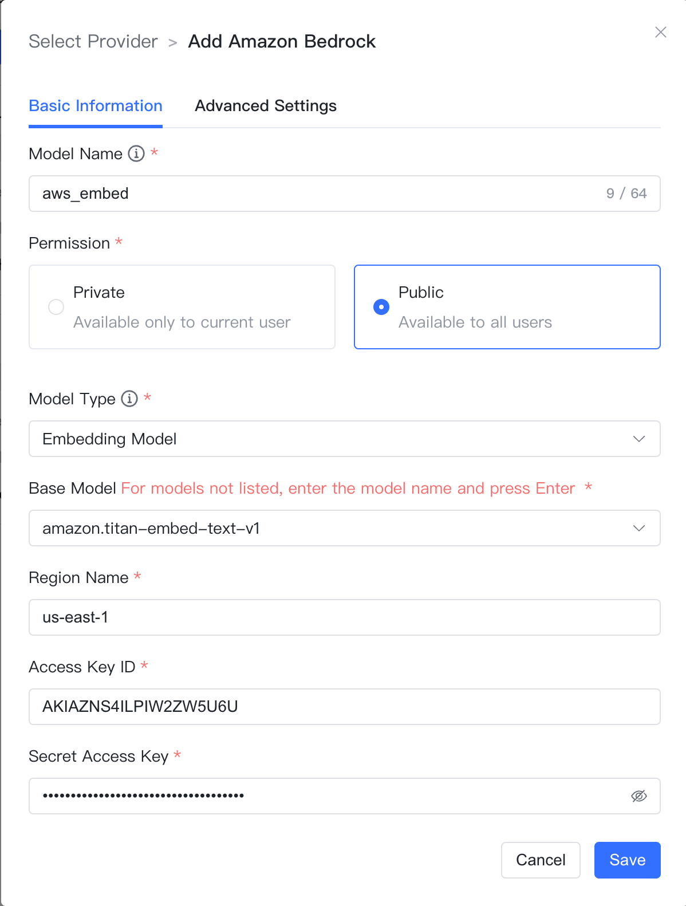
Task: Click the Save button
Action: [628, 860]
